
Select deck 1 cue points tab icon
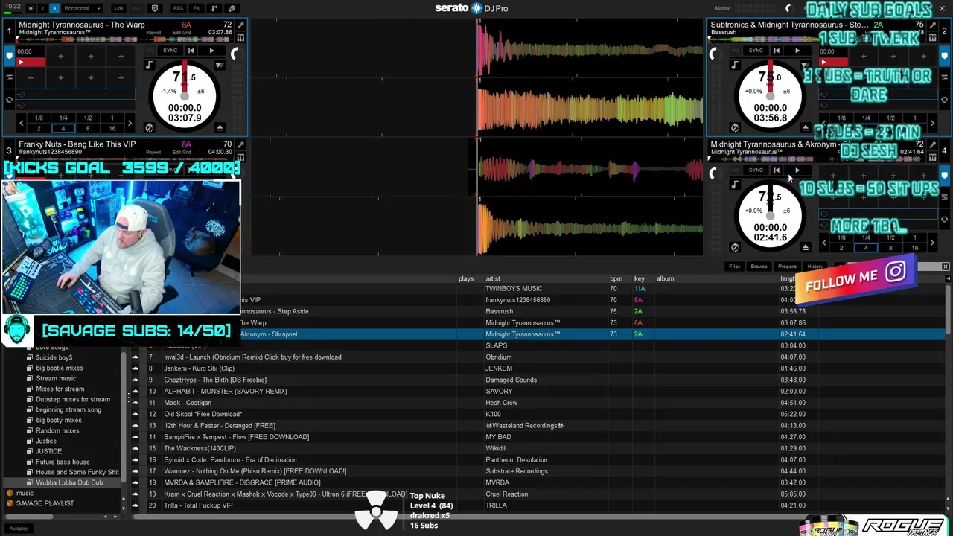9,55
